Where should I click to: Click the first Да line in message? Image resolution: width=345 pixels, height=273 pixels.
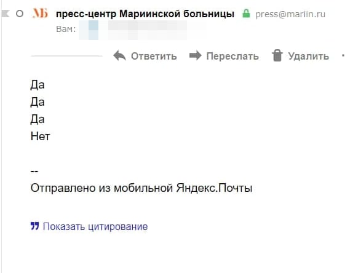pyautogui.click(x=38, y=85)
